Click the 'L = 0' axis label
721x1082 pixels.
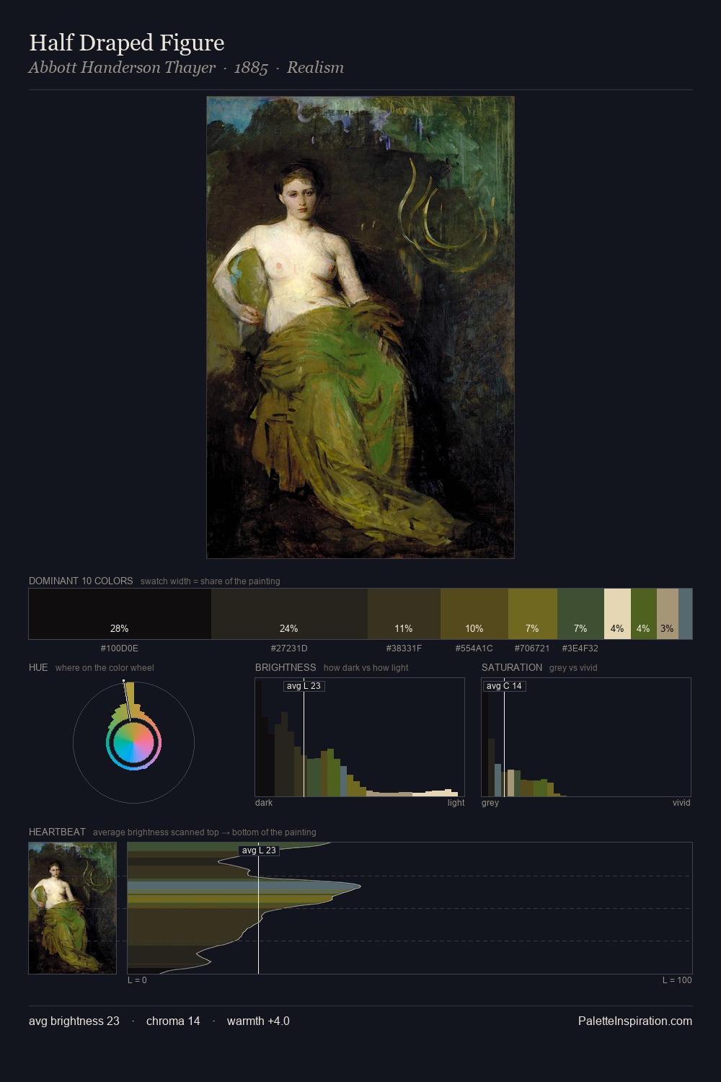click(137, 980)
